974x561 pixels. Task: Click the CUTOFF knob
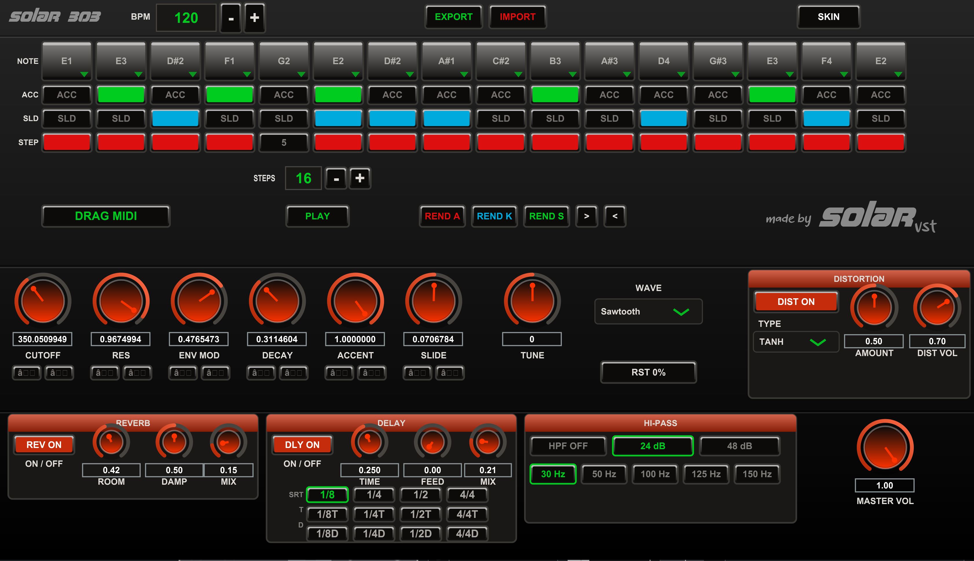click(43, 301)
